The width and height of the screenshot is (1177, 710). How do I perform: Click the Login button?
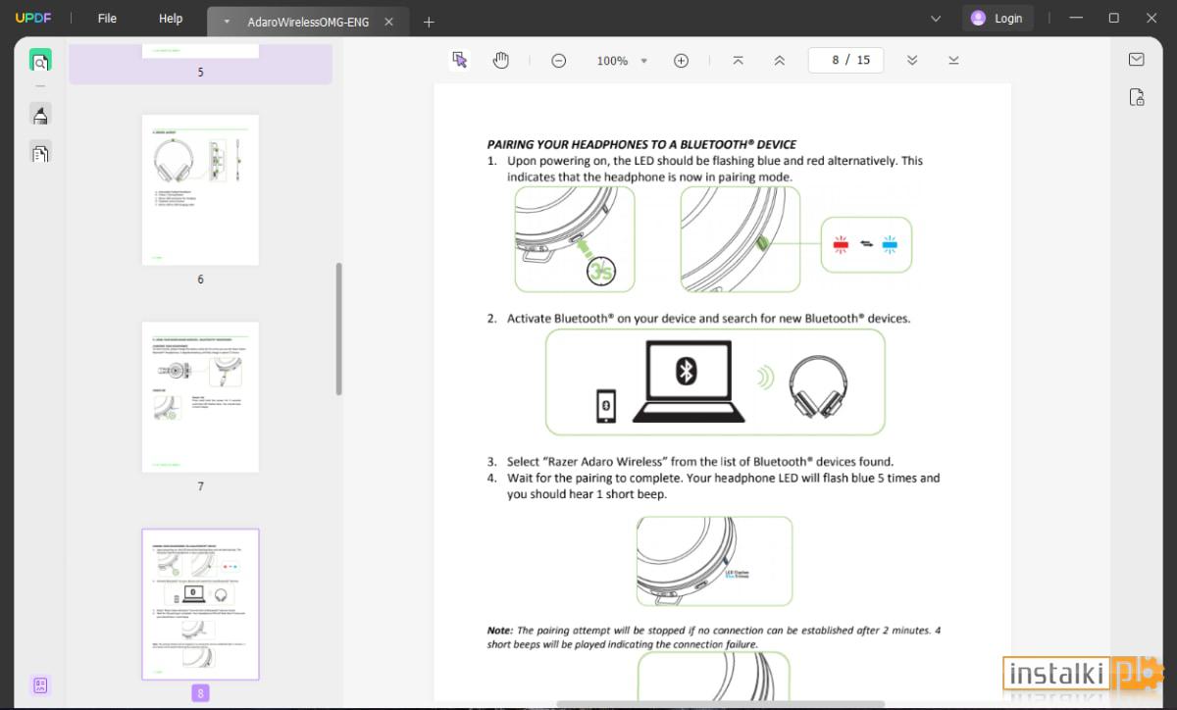click(x=998, y=18)
